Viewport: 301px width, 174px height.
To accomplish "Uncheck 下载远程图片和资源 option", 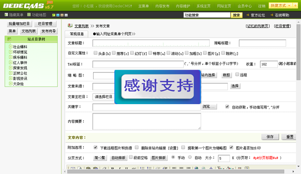I will pos(95,147).
